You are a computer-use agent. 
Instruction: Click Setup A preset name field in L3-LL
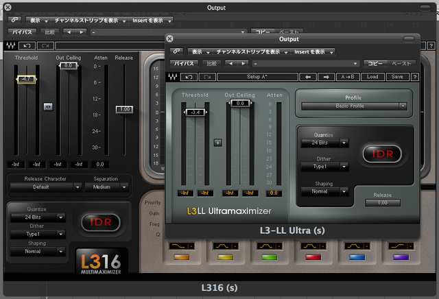point(257,77)
